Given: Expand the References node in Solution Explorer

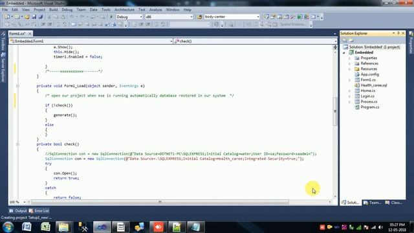Looking at the screenshot, I should 349,63.
